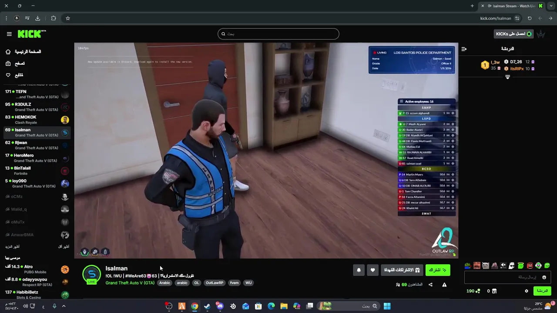
Task: Open the chat shop icon
Action: (494, 291)
